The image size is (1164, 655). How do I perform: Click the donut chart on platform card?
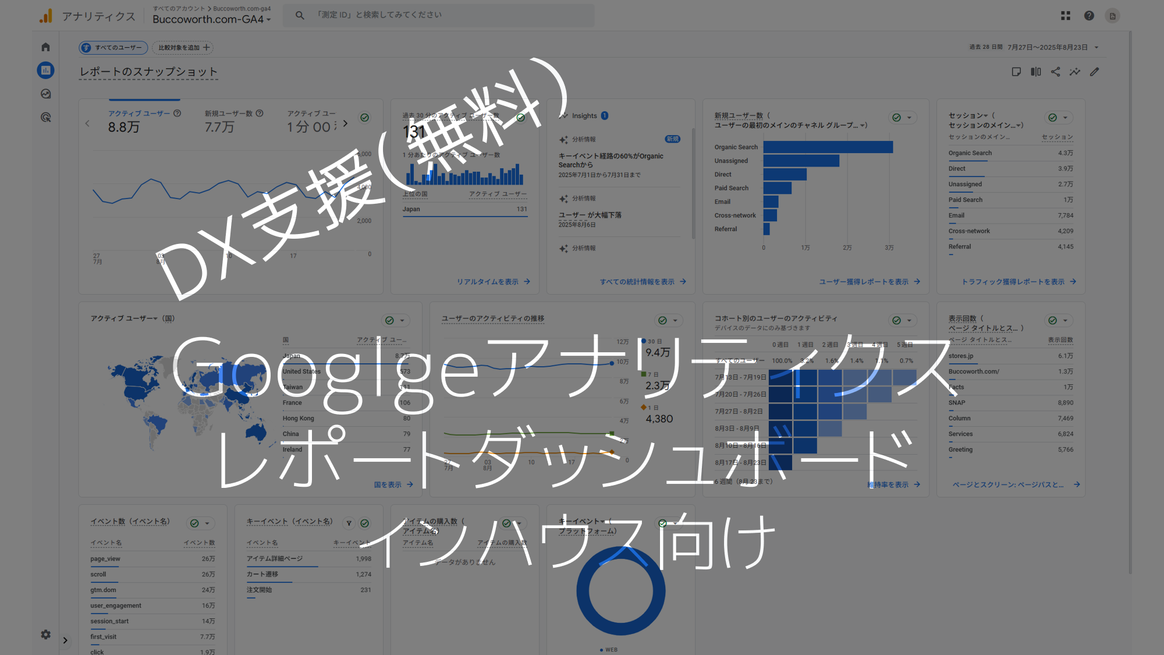pyautogui.click(x=620, y=590)
